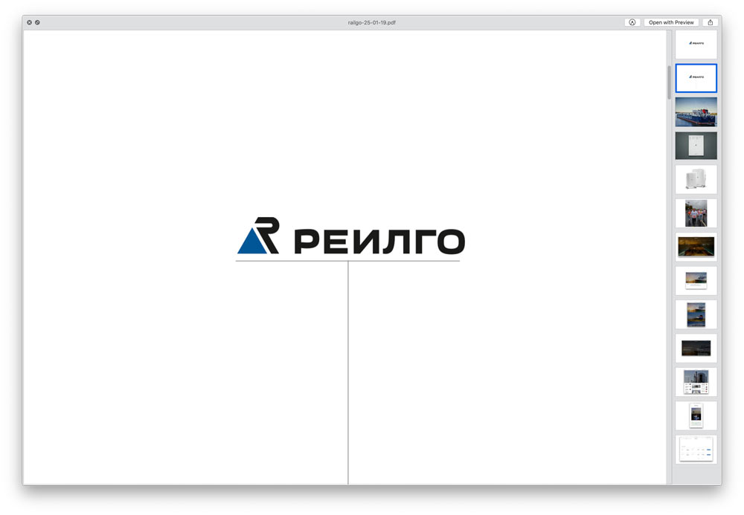
Task: Open the Markup annotation tool
Action: click(x=632, y=22)
